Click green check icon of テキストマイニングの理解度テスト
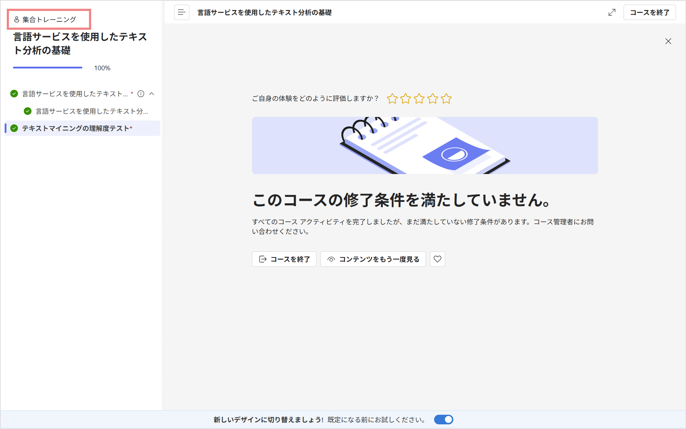 click(14, 128)
